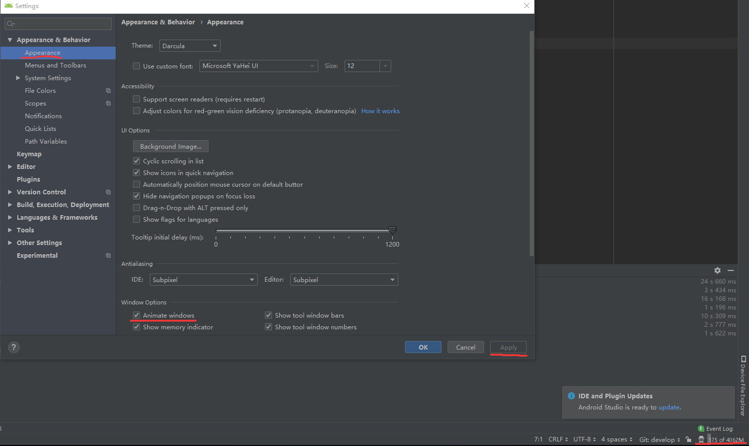Viewport: 749px width, 446px height.
Task: Click the Android Studio icon in title bar
Action: point(8,6)
